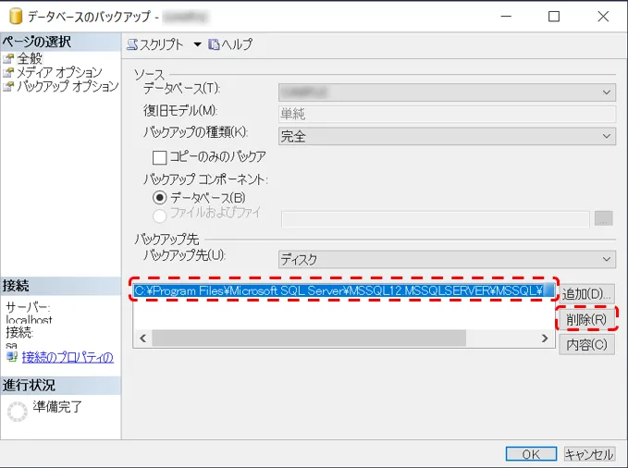The image size is (628, 468).
Task: Click the 内容 button
Action: tap(586, 344)
